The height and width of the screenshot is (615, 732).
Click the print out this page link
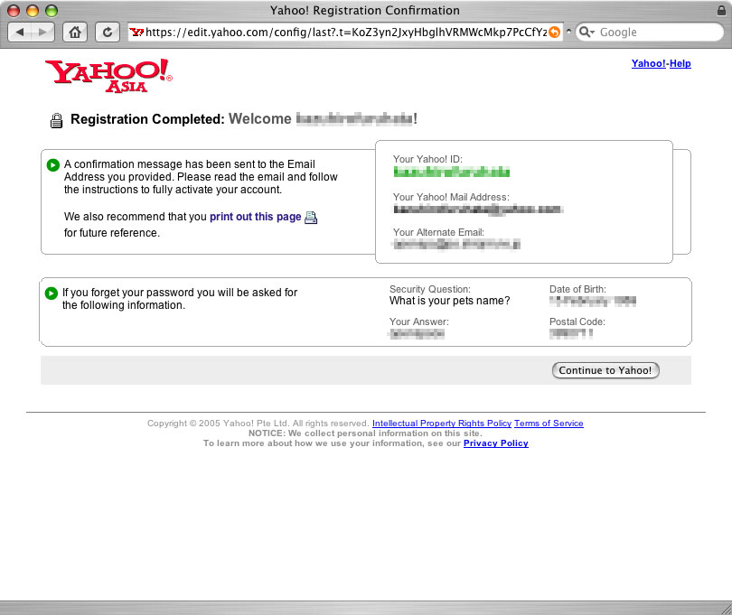click(x=256, y=217)
